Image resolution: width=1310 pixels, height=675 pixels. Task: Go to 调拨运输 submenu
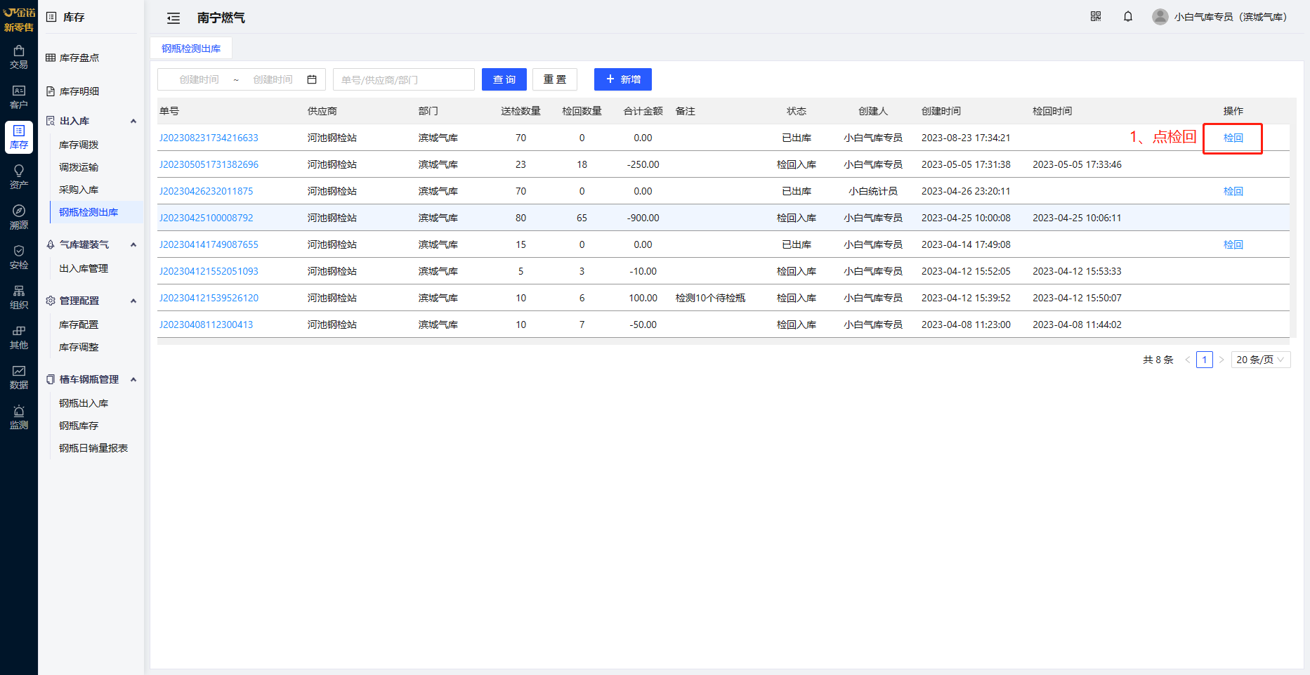click(x=79, y=167)
